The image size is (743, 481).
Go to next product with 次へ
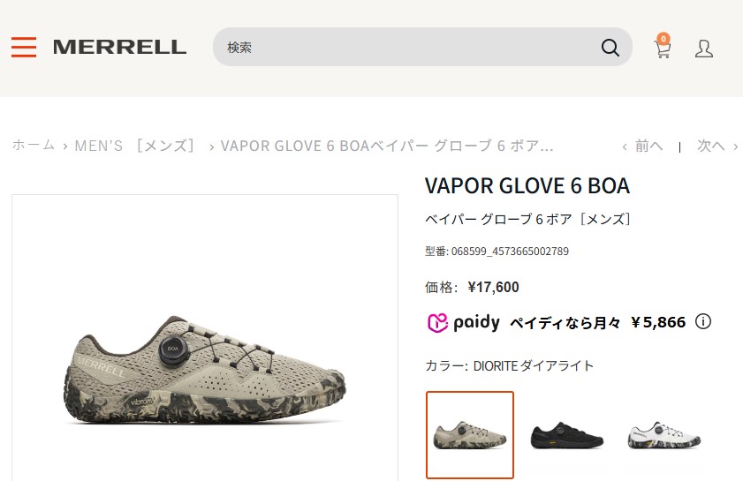717,146
